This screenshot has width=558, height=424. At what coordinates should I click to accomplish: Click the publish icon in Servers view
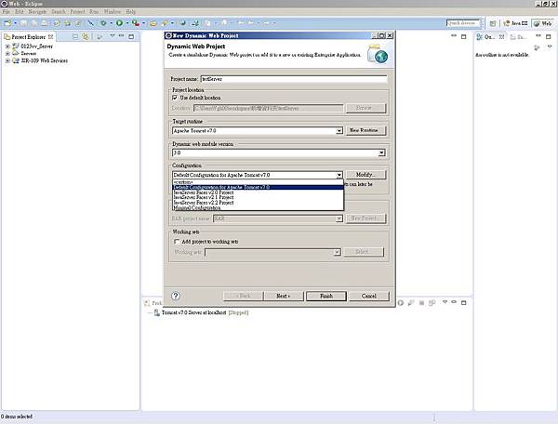coord(432,303)
